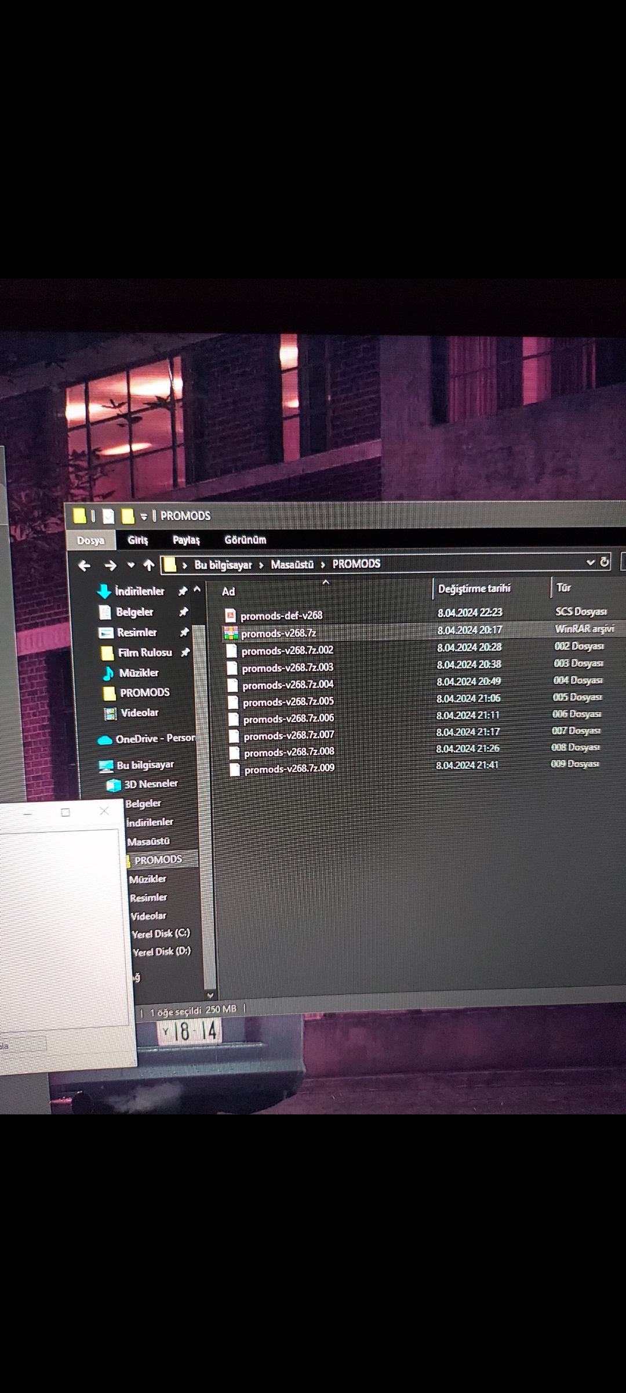Select file promods-v268.7z.002

coord(287,651)
